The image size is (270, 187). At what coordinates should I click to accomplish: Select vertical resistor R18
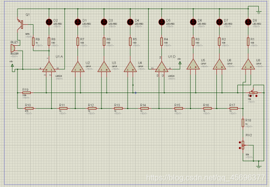[243, 123]
